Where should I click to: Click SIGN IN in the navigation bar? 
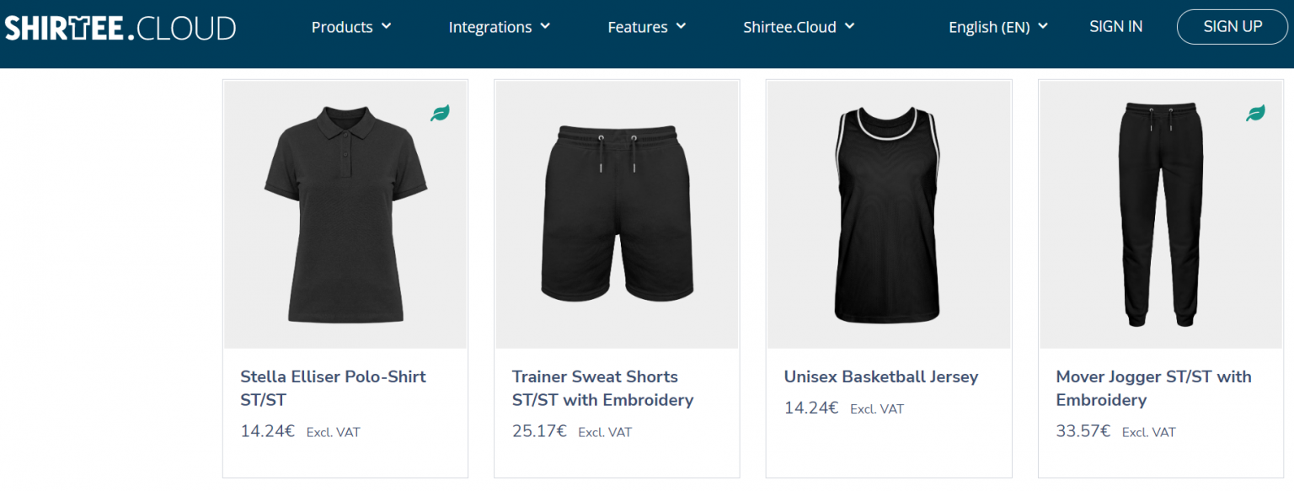click(1115, 26)
